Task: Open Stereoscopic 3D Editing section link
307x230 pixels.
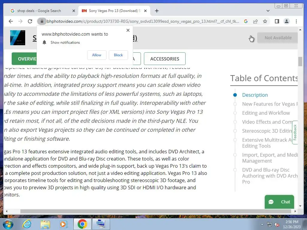Action: (267, 131)
